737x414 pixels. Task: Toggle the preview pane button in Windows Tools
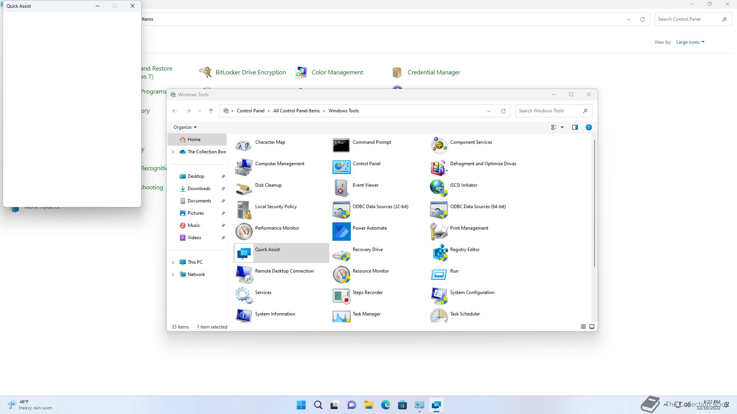(575, 127)
